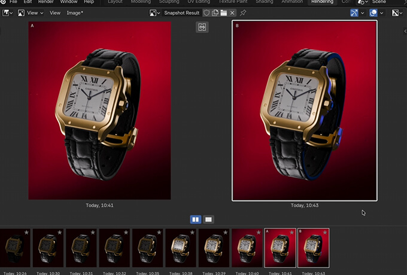Open the image browse dropdown beside Snapshot Result

point(155,13)
